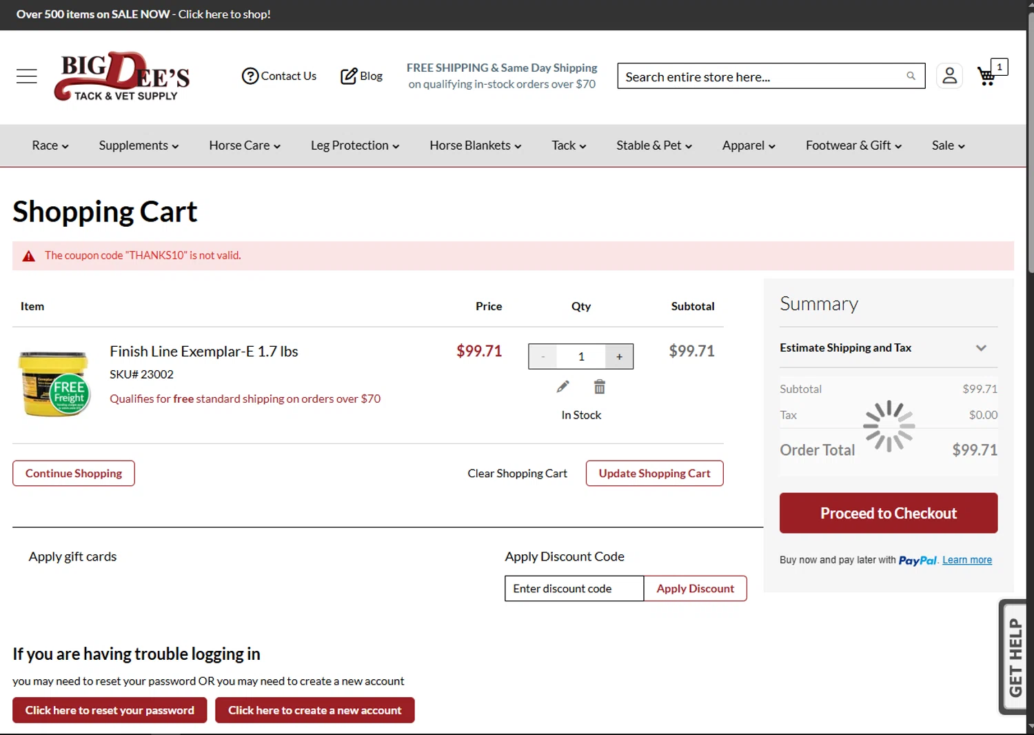Edit item with pencil icon
This screenshot has width=1034, height=735.
(563, 387)
